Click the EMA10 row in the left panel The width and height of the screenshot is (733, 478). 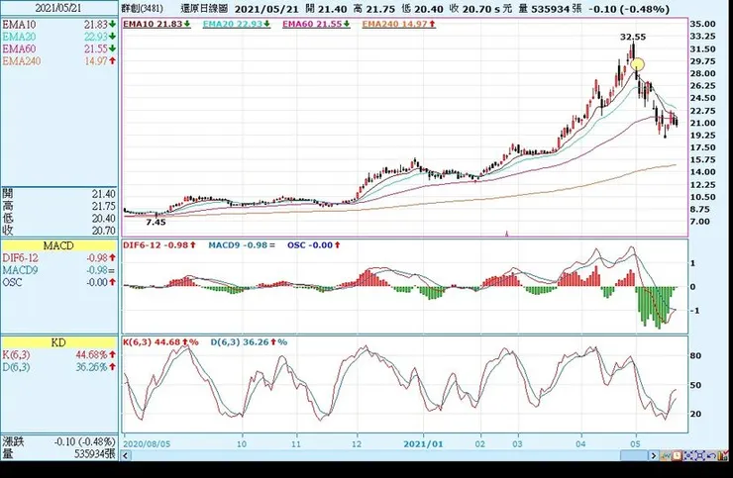pos(58,25)
